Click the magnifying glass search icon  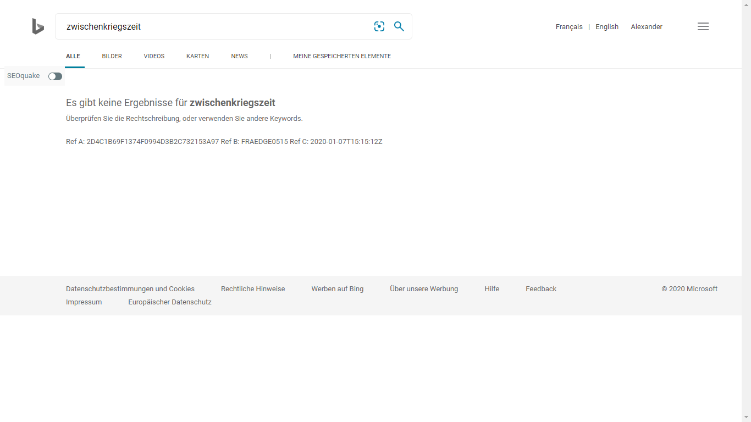click(x=399, y=26)
